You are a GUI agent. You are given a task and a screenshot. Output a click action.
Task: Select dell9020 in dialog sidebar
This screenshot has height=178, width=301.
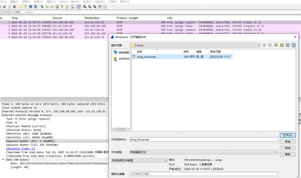point(121,58)
